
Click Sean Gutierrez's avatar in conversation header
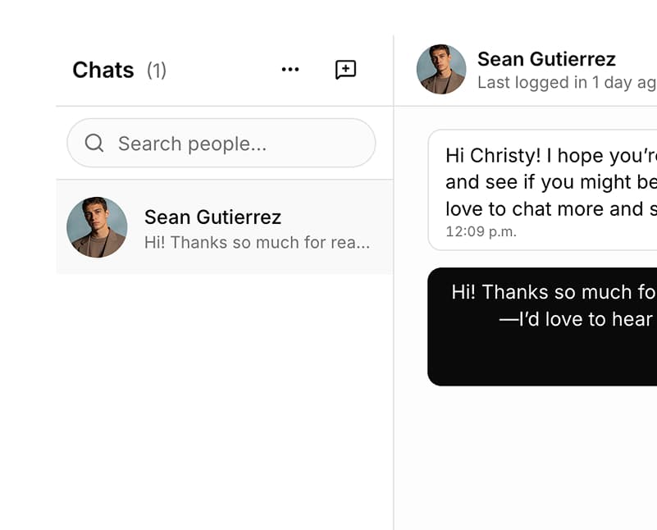(441, 69)
